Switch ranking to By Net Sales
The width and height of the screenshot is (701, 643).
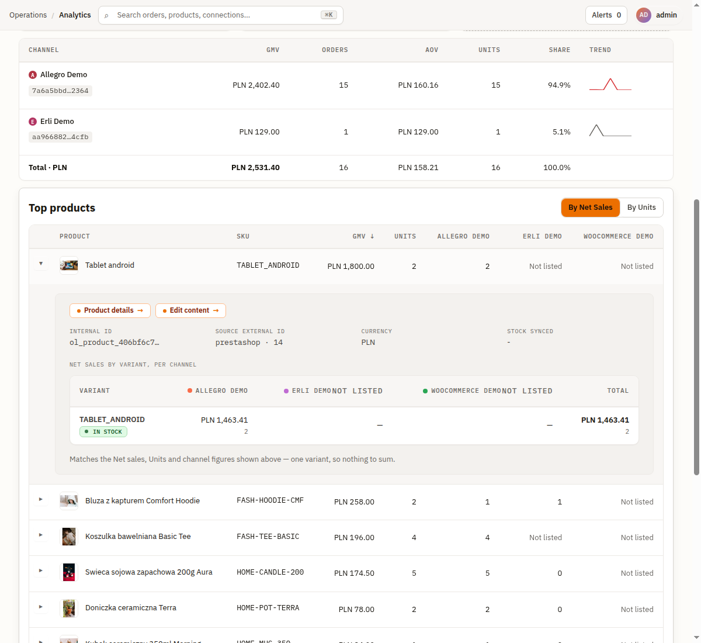coord(591,208)
